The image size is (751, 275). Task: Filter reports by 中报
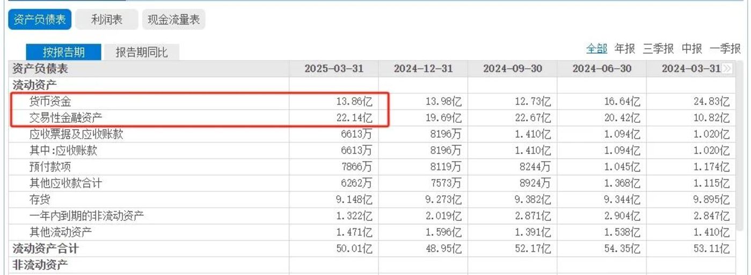pyautogui.click(x=692, y=49)
